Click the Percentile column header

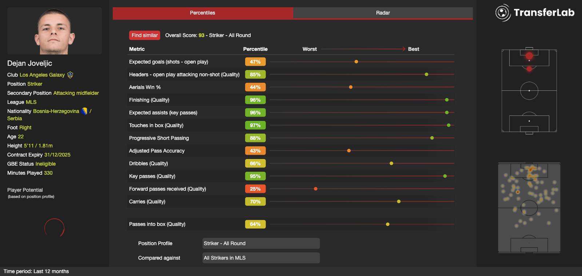click(255, 49)
